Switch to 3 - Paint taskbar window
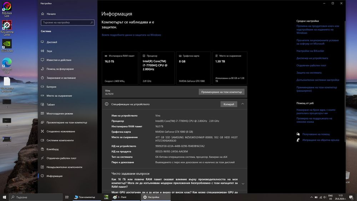This screenshot has height=201, width=357. pos(125,197)
